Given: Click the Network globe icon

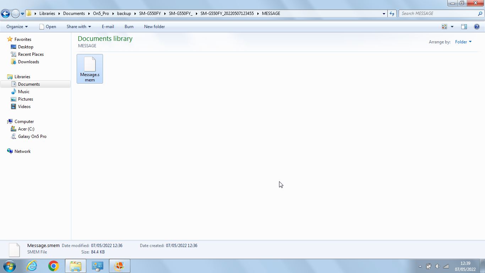Looking at the screenshot, I should [x=10, y=151].
